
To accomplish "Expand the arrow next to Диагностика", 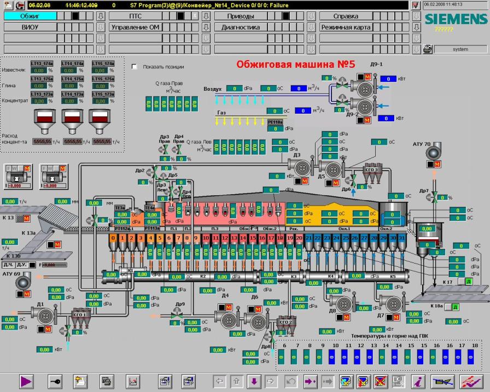I will 311,27.
